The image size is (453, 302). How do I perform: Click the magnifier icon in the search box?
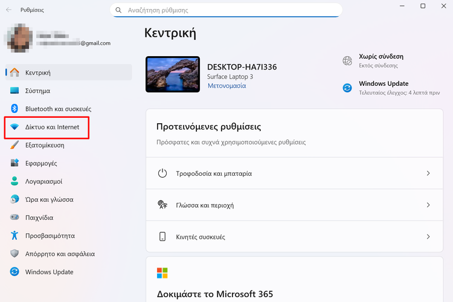point(118,10)
